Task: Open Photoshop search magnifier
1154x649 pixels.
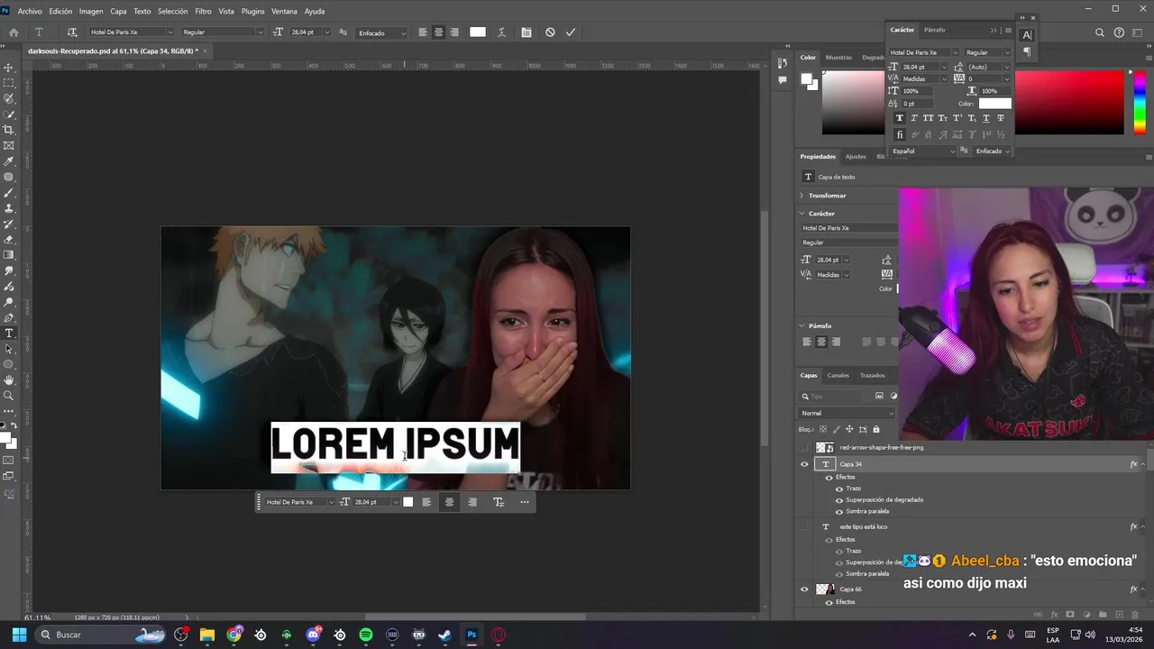Action: coord(1100,32)
